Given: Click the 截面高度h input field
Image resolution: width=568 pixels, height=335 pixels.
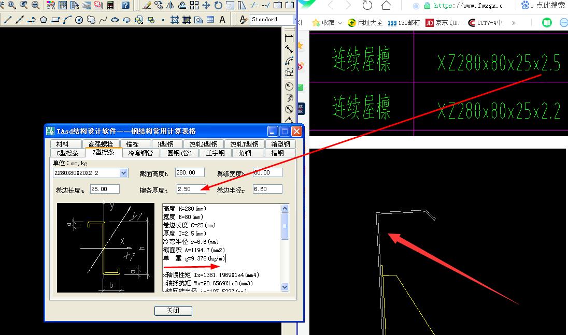Looking at the screenshot, I should [190, 172].
